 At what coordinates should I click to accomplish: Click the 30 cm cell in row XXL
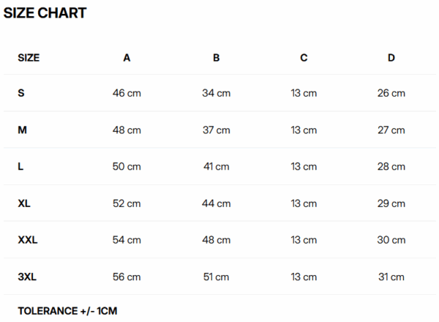391,239
